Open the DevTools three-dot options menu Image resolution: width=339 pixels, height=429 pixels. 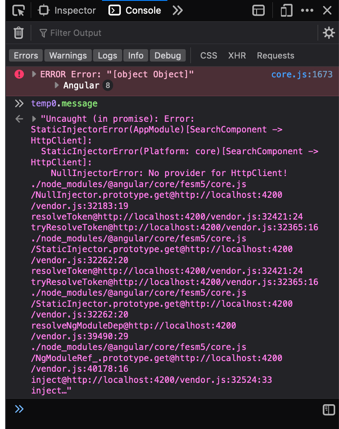tap(307, 11)
